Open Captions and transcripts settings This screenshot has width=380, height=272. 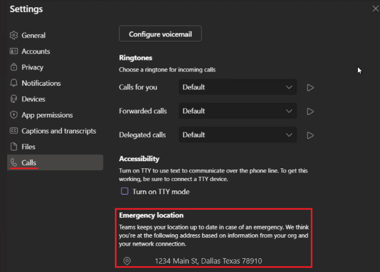pos(55,131)
